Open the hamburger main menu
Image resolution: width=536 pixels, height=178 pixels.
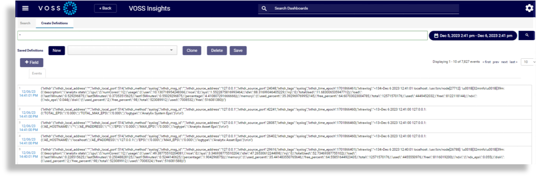[x=25, y=8]
